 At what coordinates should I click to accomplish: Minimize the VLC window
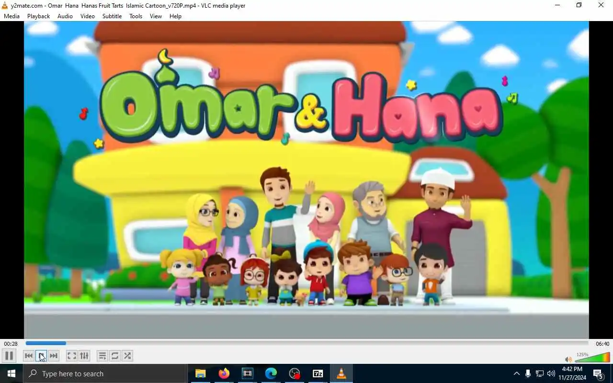(x=557, y=5)
